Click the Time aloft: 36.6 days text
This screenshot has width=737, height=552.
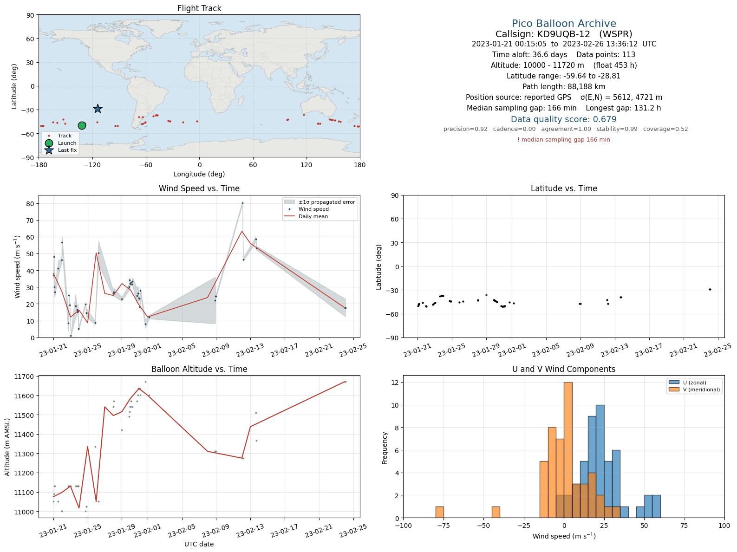point(529,55)
